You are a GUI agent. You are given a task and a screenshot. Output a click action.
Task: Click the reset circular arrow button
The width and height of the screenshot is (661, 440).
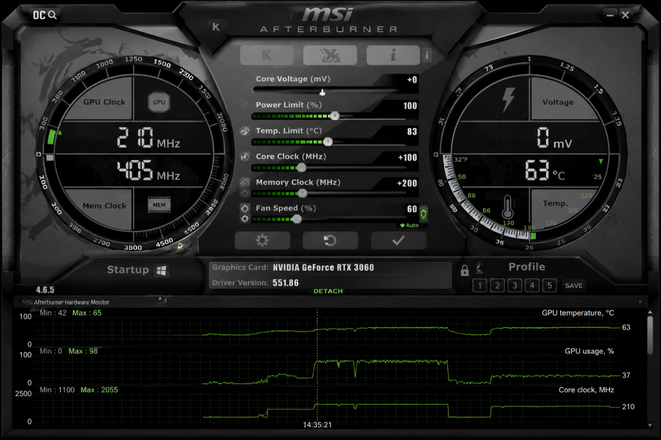click(x=330, y=240)
